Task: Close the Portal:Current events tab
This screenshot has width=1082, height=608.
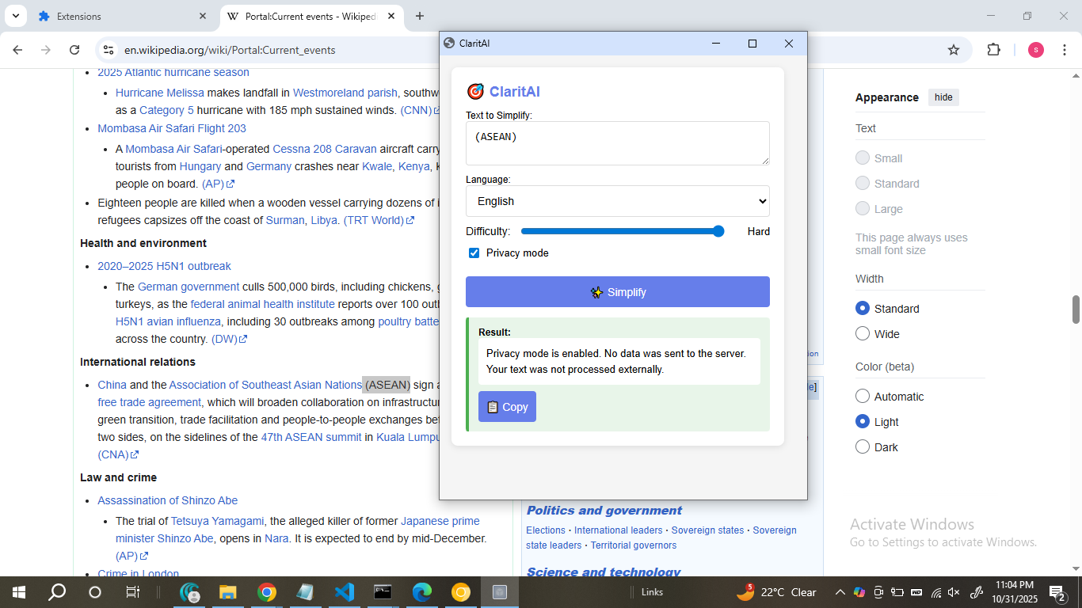Action: [x=391, y=16]
